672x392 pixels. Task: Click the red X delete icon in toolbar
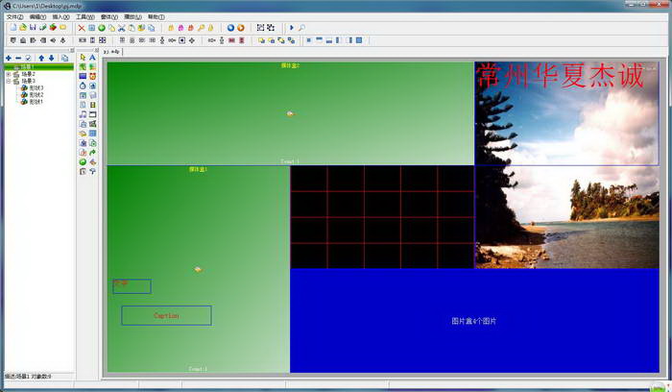pyautogui.click(x=82, y=28)
